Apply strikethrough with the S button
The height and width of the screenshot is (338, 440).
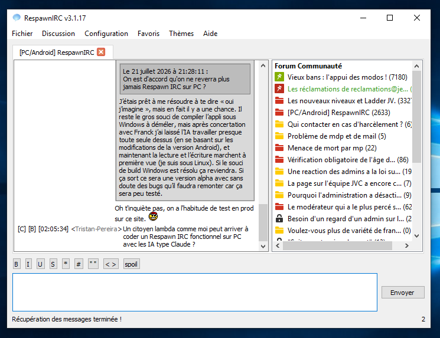(x=53, y=264)
